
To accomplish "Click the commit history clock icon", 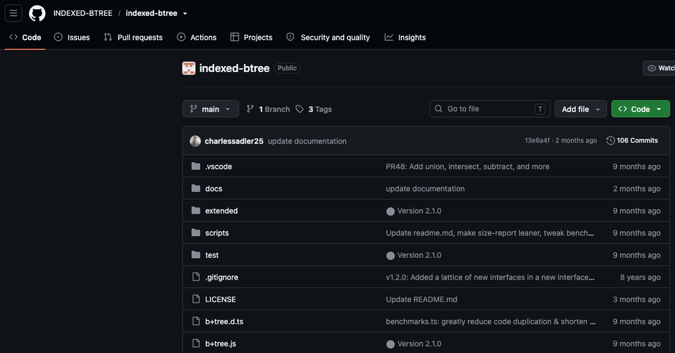I will point(610,141).
